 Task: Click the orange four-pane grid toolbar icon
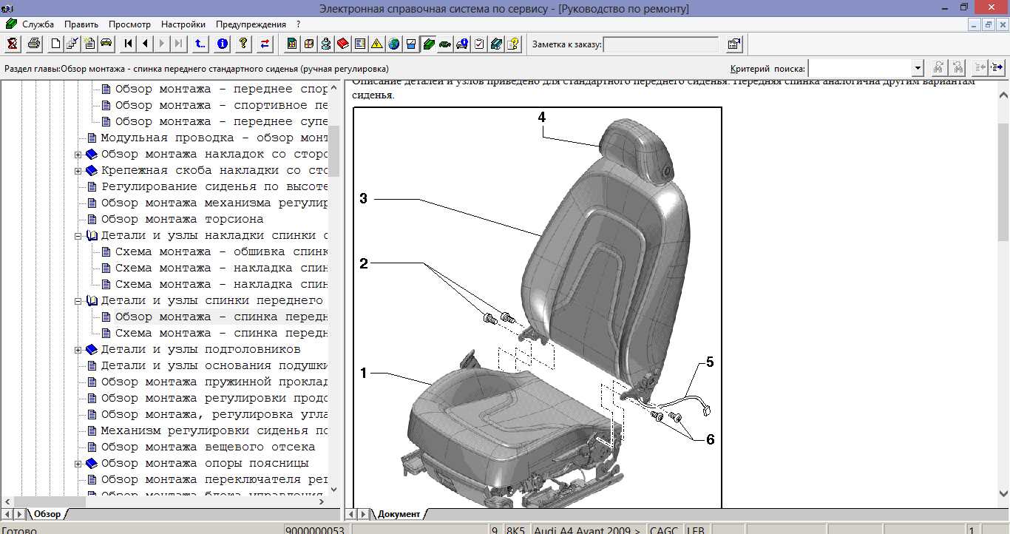309,44
